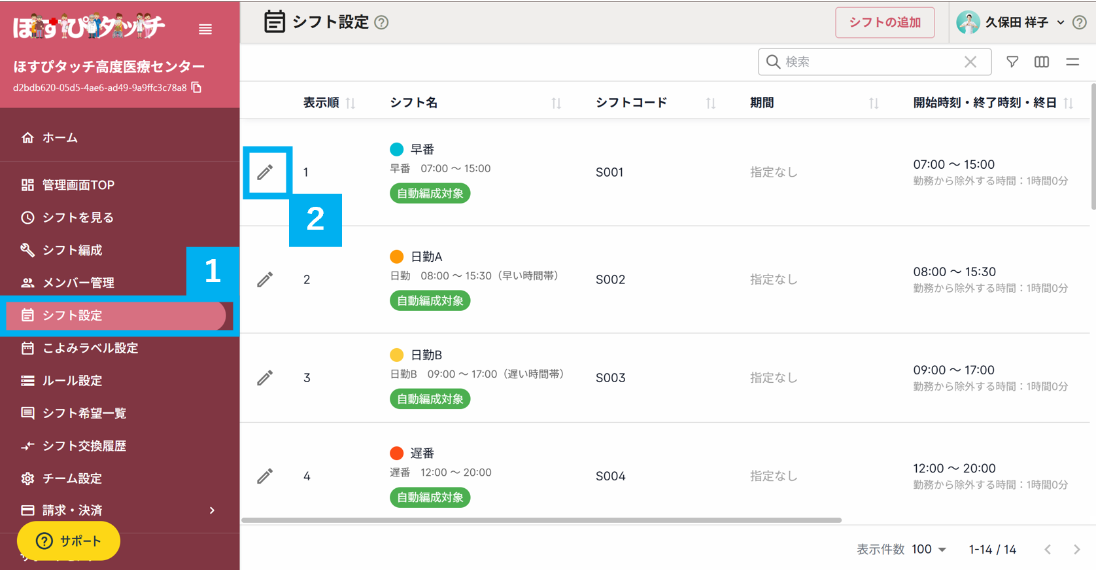1096x570 pixels.
Task: Edit the 早番 shift with the pencil icon
Action: click(265, 172)
